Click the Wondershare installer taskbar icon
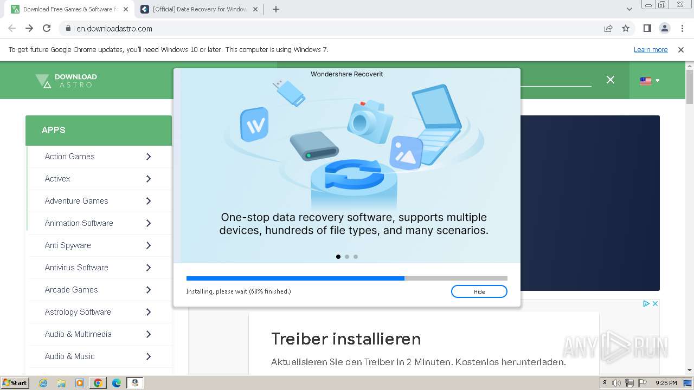 (x=135, y=383)
